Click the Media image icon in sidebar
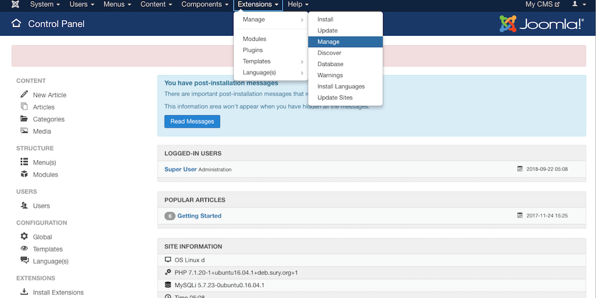The image size is (596, 298). point(24,131)
